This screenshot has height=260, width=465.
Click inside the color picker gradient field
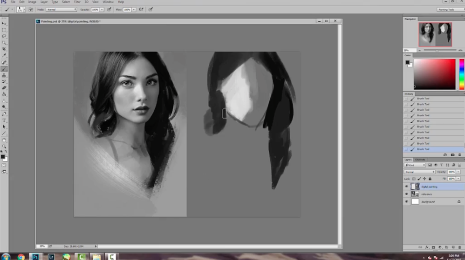434,73
